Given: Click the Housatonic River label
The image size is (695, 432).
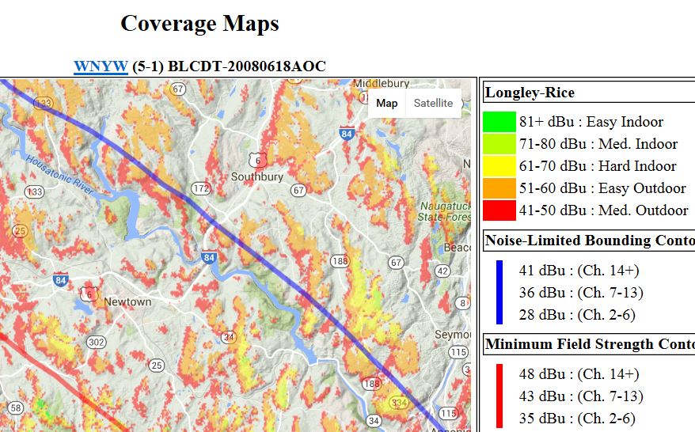Looking at the screenshot, I should coord(59,172).
